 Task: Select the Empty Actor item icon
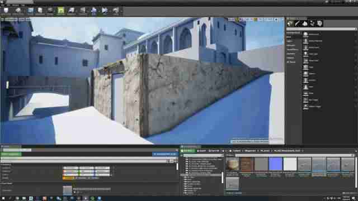[x=306, y=35]
